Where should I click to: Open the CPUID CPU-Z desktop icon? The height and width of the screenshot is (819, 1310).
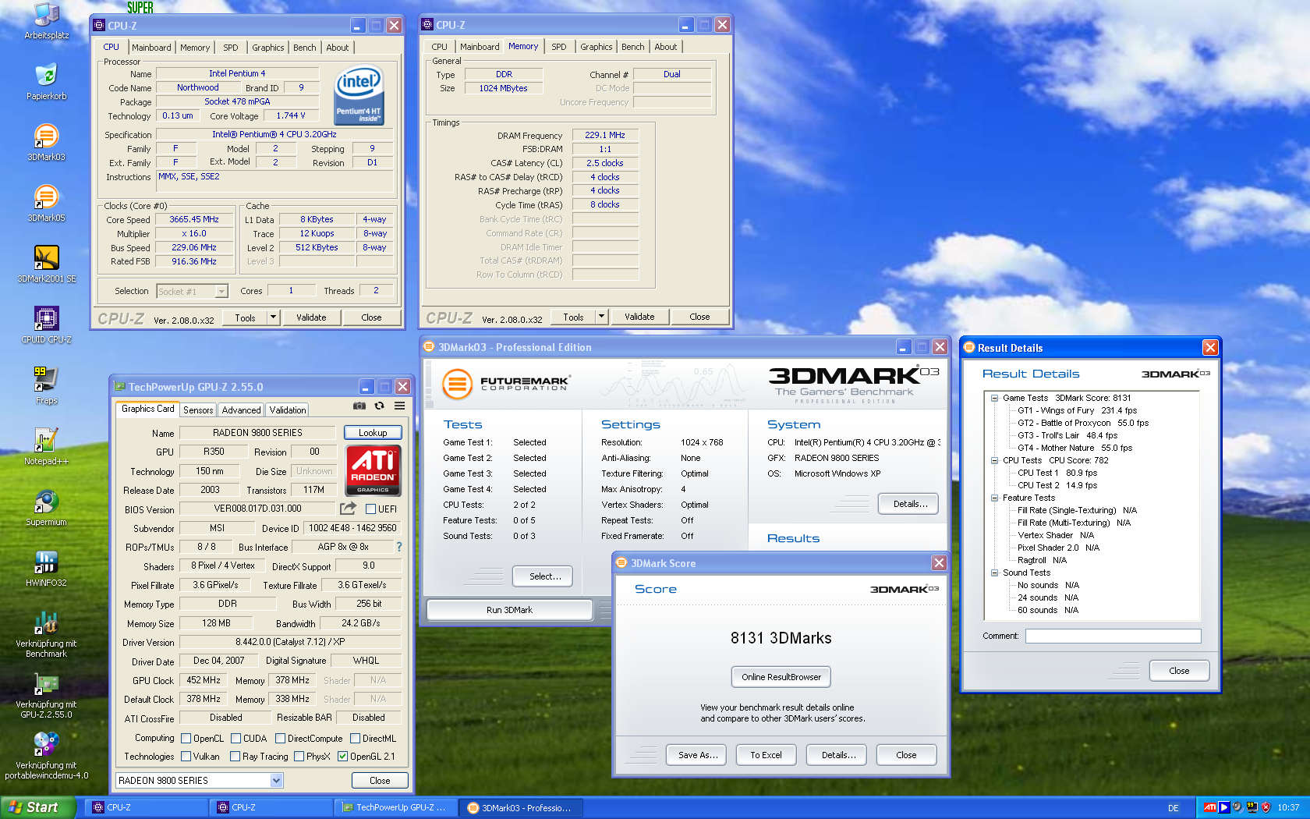pyautogui.click(x=46, y=325)
